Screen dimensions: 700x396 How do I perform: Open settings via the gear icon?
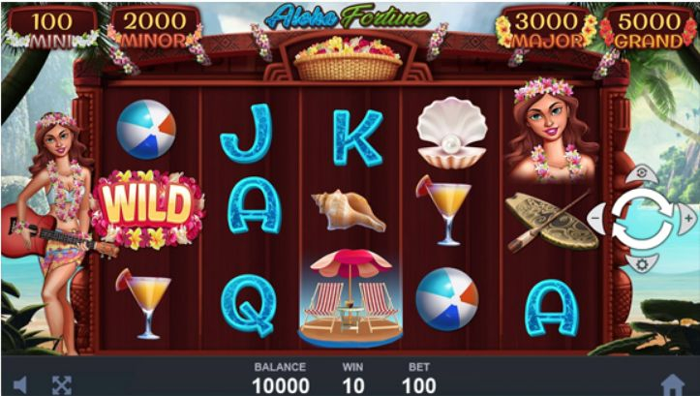coord(642,263)
